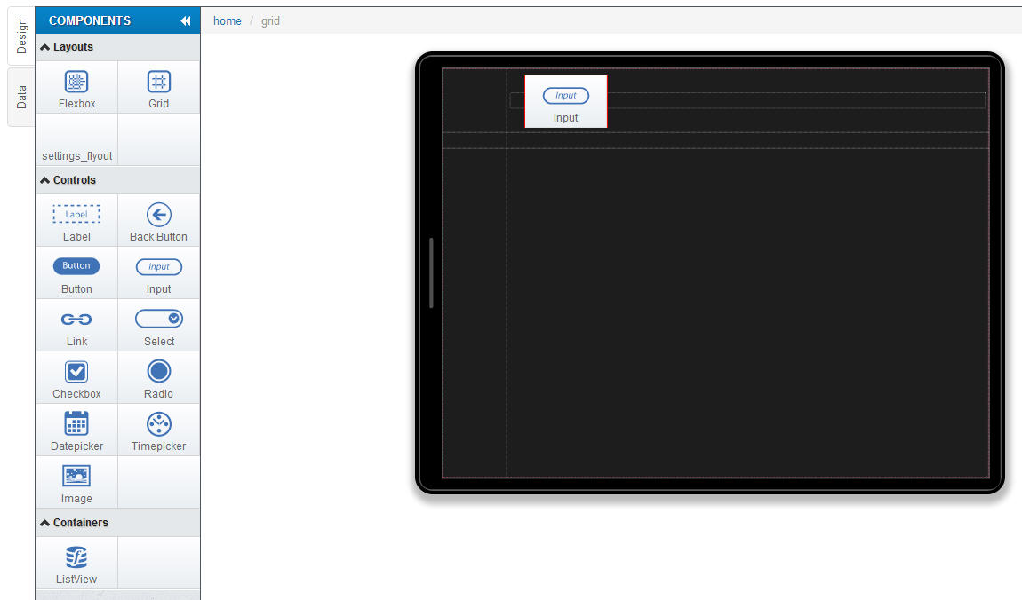Collapse the Components panel with double arrow
This screenshot has width=1022, height=600.
(185, 20)
